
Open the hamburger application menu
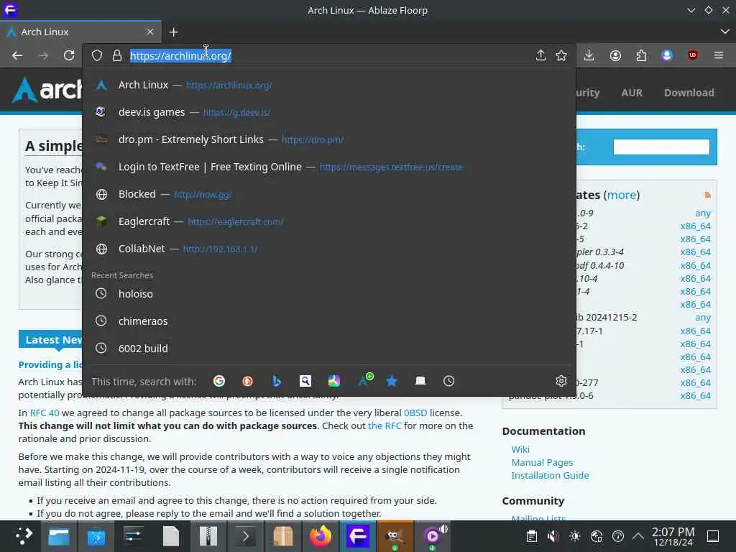(x=719, y=55)
